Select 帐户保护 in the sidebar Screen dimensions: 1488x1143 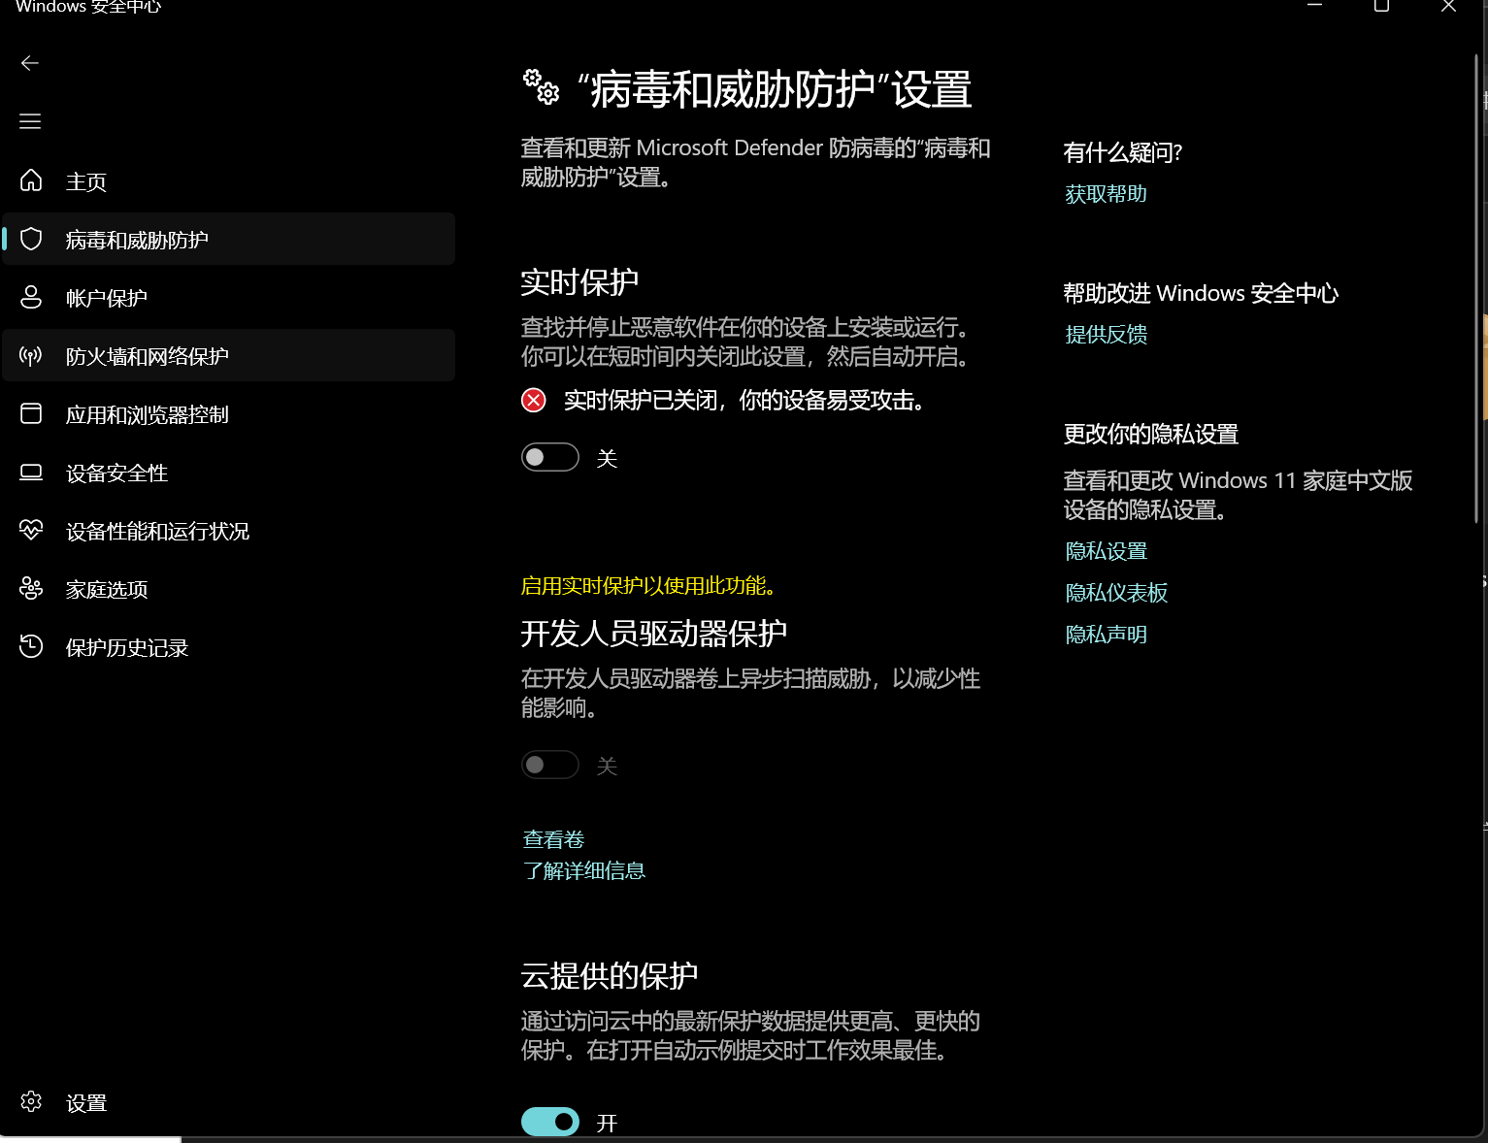tap(105, 297)
